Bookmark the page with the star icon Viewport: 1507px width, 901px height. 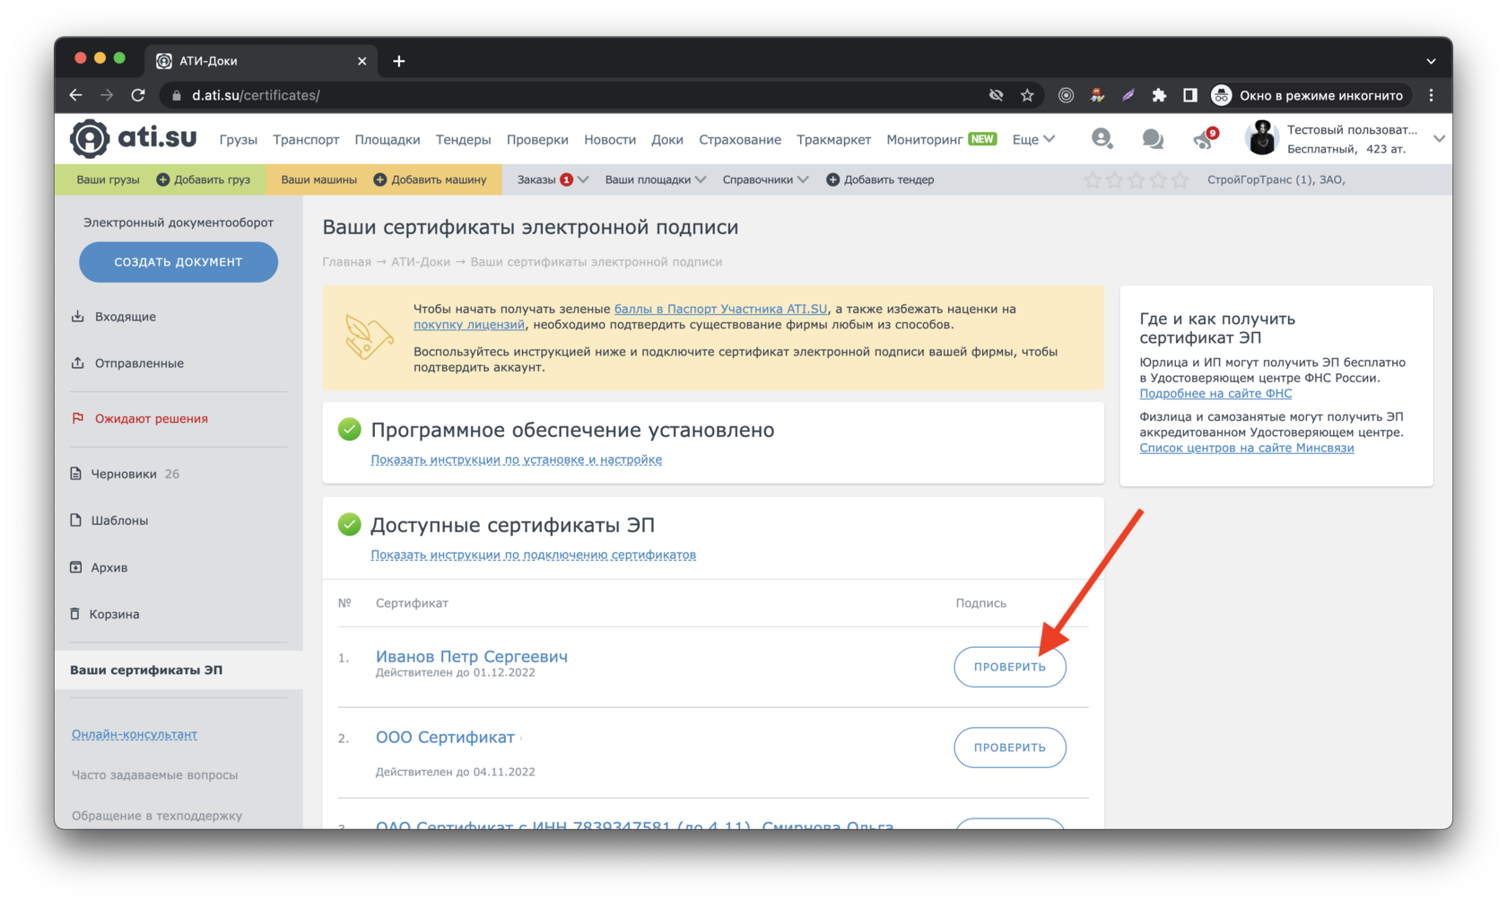coord(1027,95)
